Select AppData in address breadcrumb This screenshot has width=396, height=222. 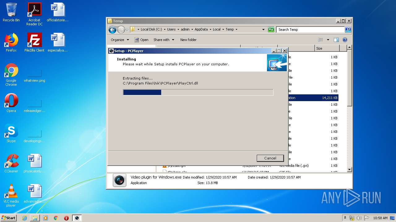tap(201, 30)
